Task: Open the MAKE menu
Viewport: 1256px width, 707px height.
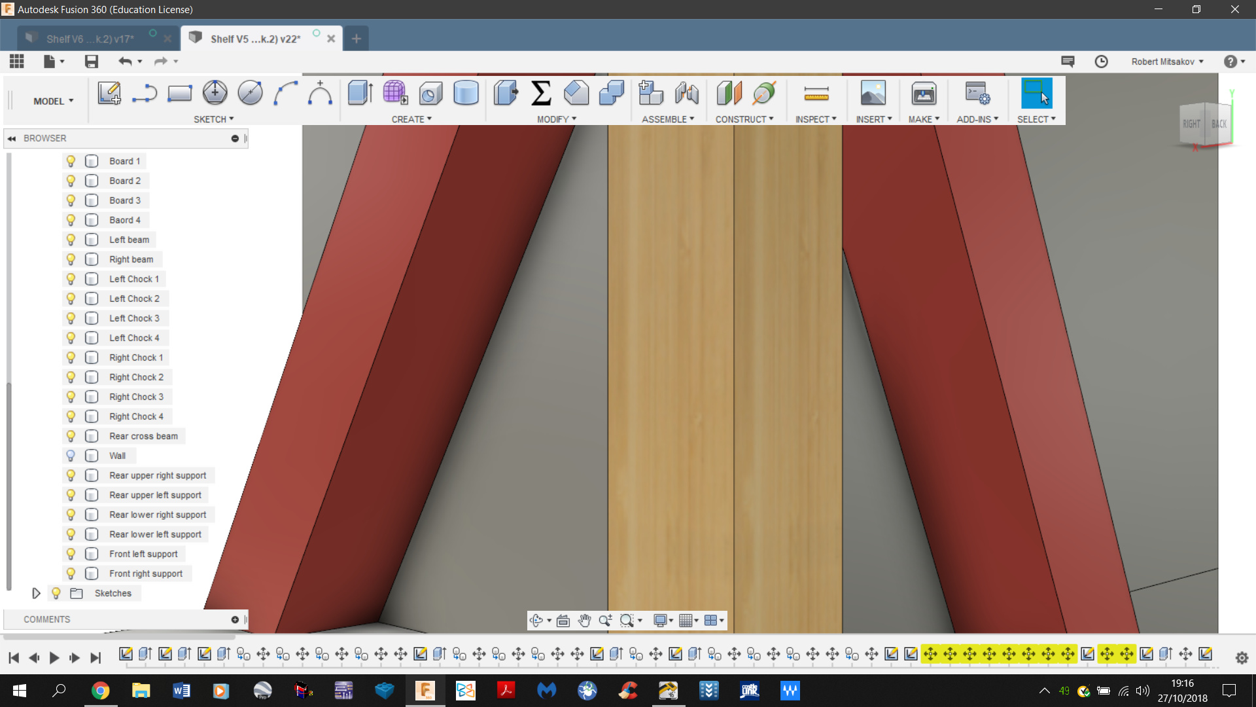Action: [x=924, y=119]
